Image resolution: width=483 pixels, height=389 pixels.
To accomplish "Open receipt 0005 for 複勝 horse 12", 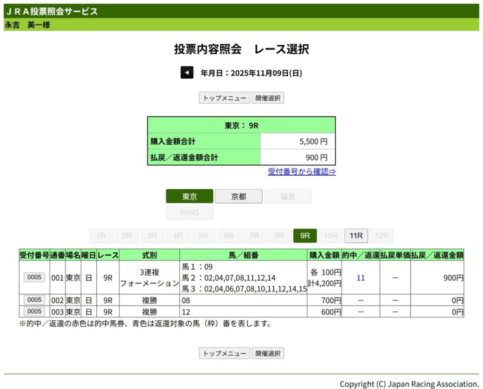I will (x=34, y=311).
